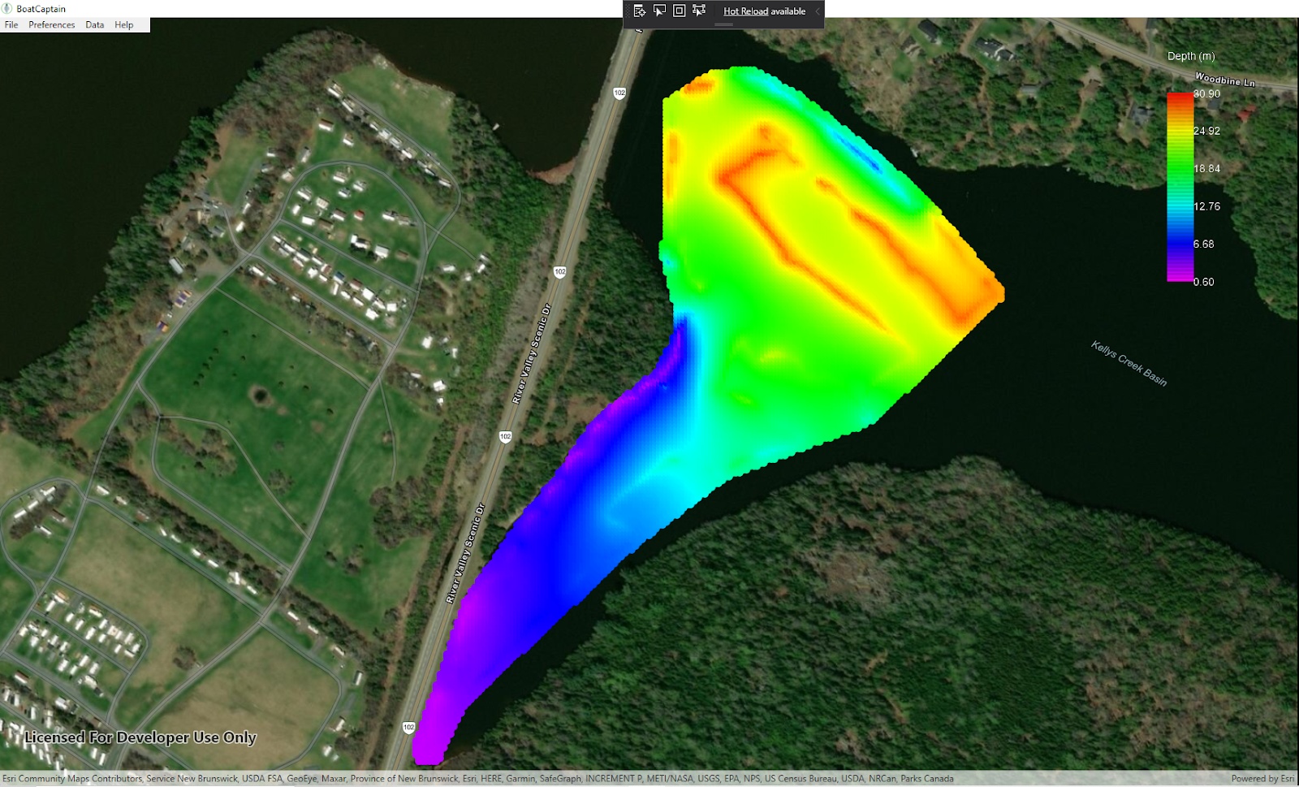Click the route 102 shield at the bottom of the highway

pos(409,728)
